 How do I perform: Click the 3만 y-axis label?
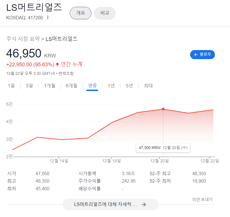click(x=9, y=139)
